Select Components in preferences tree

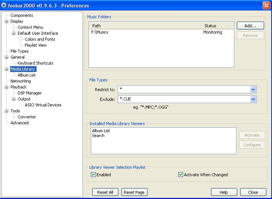[22, 15]
